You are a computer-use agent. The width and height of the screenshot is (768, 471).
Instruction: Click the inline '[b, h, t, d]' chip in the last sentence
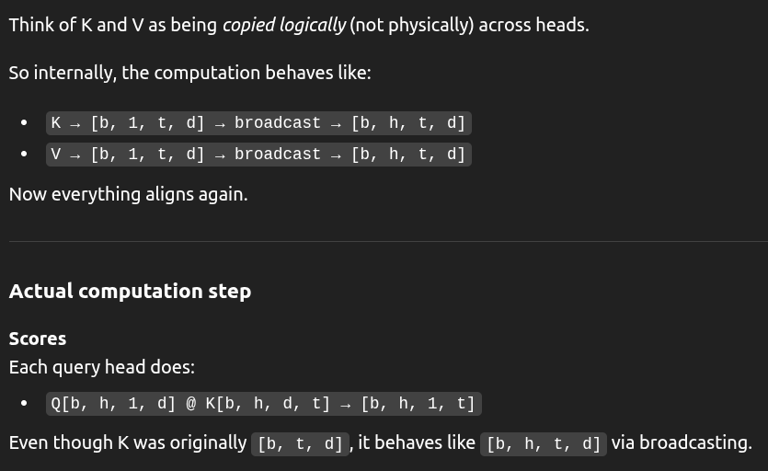544,444
